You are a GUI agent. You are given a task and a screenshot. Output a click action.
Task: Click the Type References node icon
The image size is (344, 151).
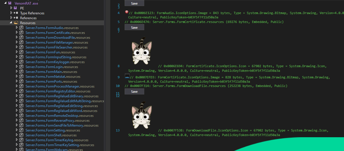click(16, 13)
